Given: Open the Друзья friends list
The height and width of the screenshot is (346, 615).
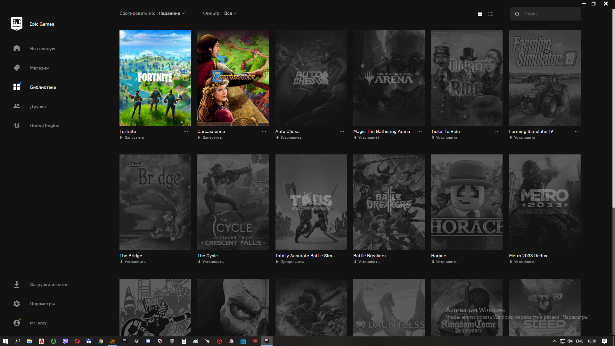Looking at the screenshot, I should [x=30, y=106].
